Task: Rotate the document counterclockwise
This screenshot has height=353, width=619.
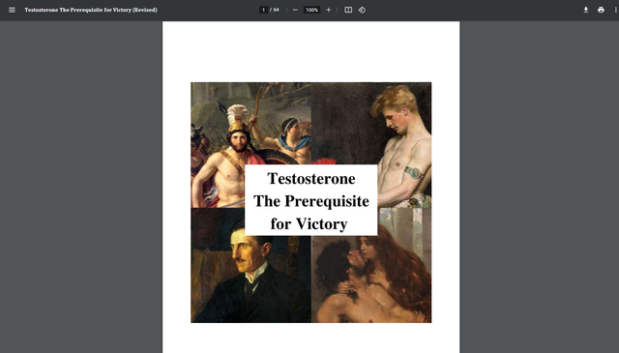Action: [362, 10]
